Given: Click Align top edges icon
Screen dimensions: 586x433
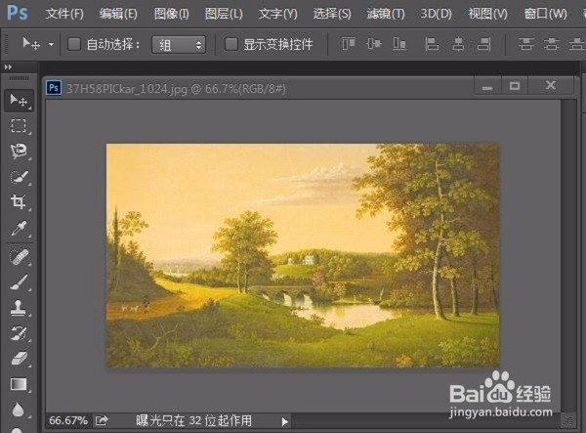Looking at the screenshot, I should point(349,44).
